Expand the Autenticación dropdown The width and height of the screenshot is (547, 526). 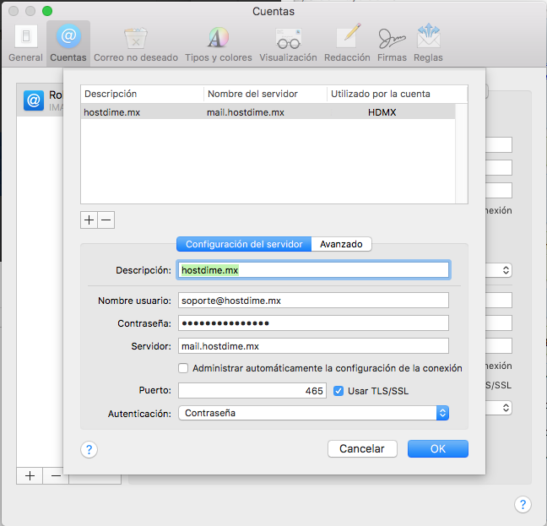coord(313,413)
